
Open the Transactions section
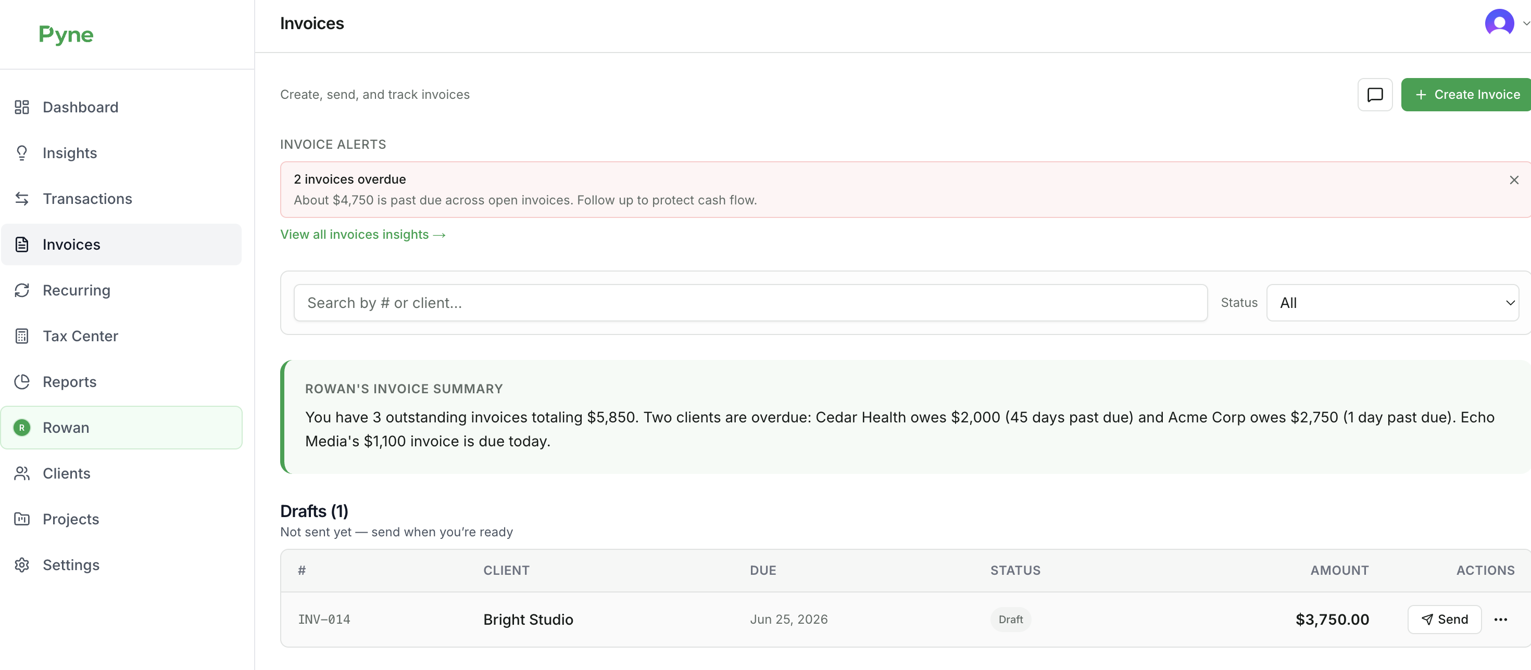click(x=121, y=199)
